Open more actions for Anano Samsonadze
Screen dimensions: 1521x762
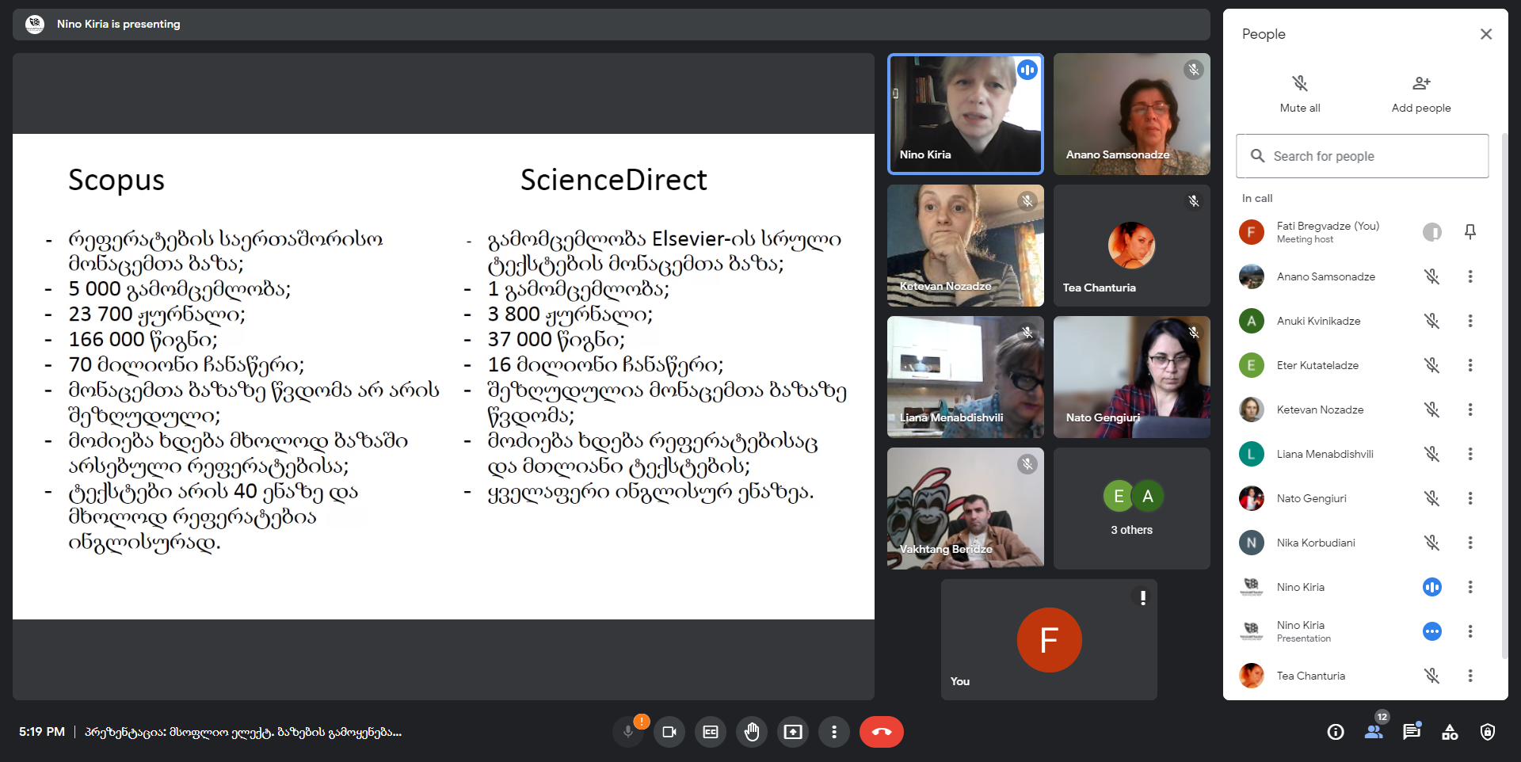[x=1470, y=276]
